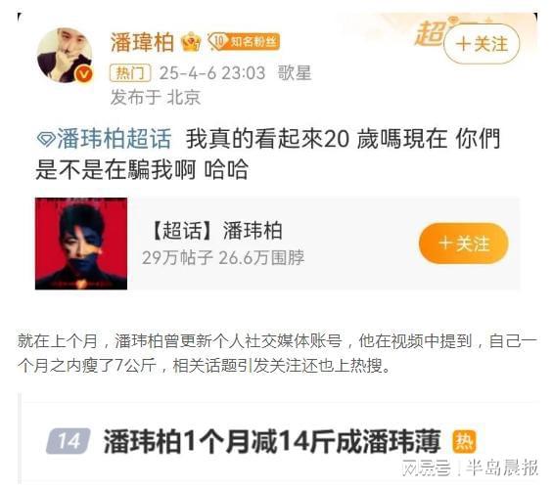Screen dimensions: 553x489
Task: Tap the post timestamp 25-4-6 23:03
Action: coord(212,73)
